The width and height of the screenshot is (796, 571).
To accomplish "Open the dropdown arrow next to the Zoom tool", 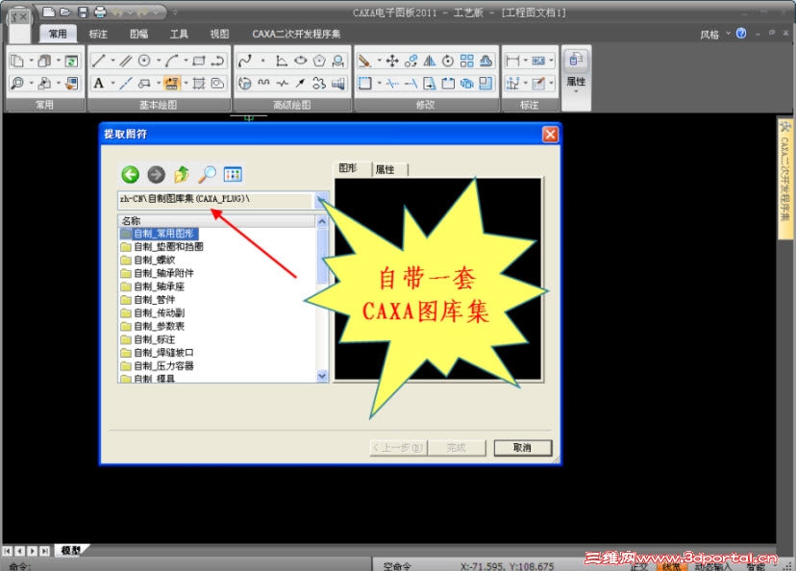I will pyautogui.click(x=31, y=83).
